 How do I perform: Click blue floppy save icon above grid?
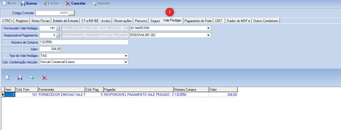tap(20, 78)
